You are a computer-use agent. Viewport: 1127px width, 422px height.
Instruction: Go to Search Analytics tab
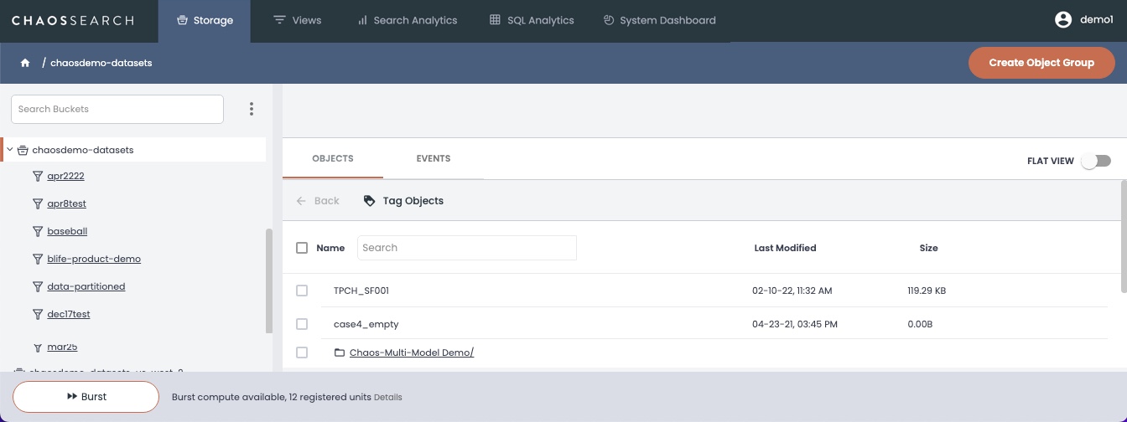408,20
